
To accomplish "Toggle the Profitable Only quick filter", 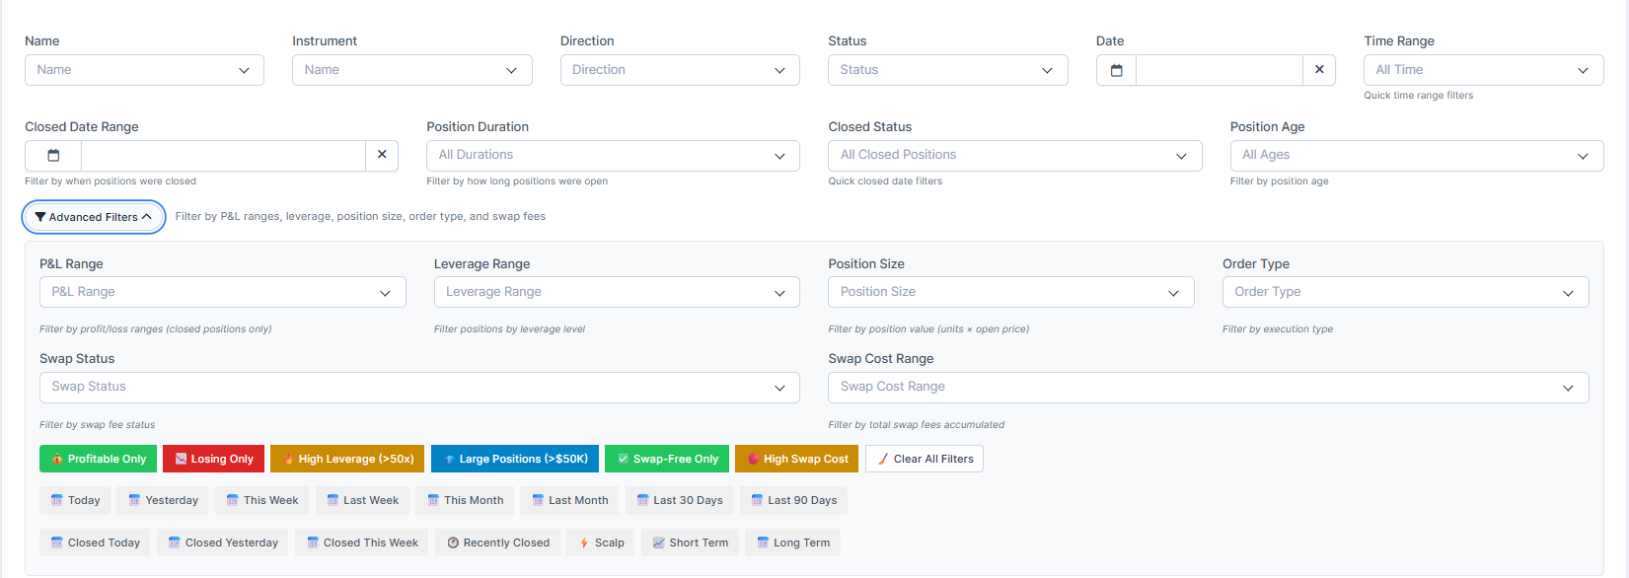I will 99,459.
